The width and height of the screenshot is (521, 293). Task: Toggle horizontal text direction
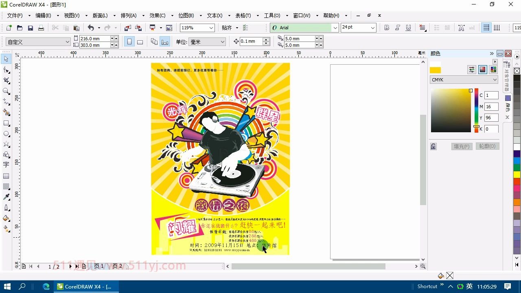tap(486, 28)
